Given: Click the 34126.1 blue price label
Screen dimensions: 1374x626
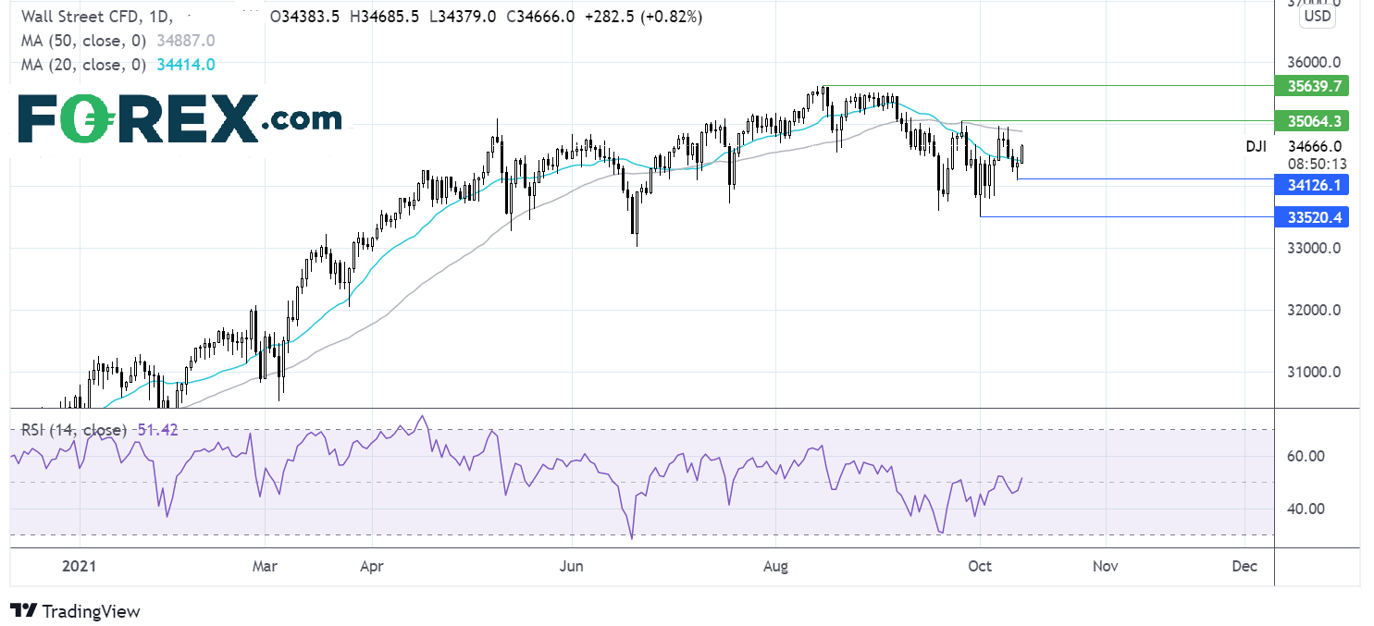Looking at the screenshot, I should click(1311, 186).
